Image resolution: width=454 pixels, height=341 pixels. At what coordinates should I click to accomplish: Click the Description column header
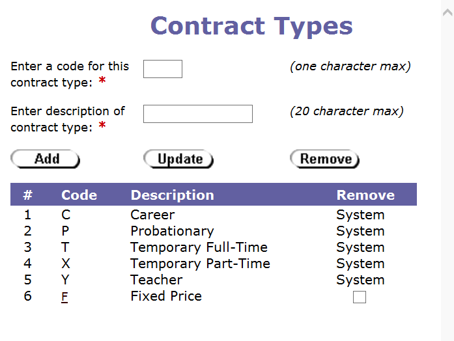click(172, 195)
